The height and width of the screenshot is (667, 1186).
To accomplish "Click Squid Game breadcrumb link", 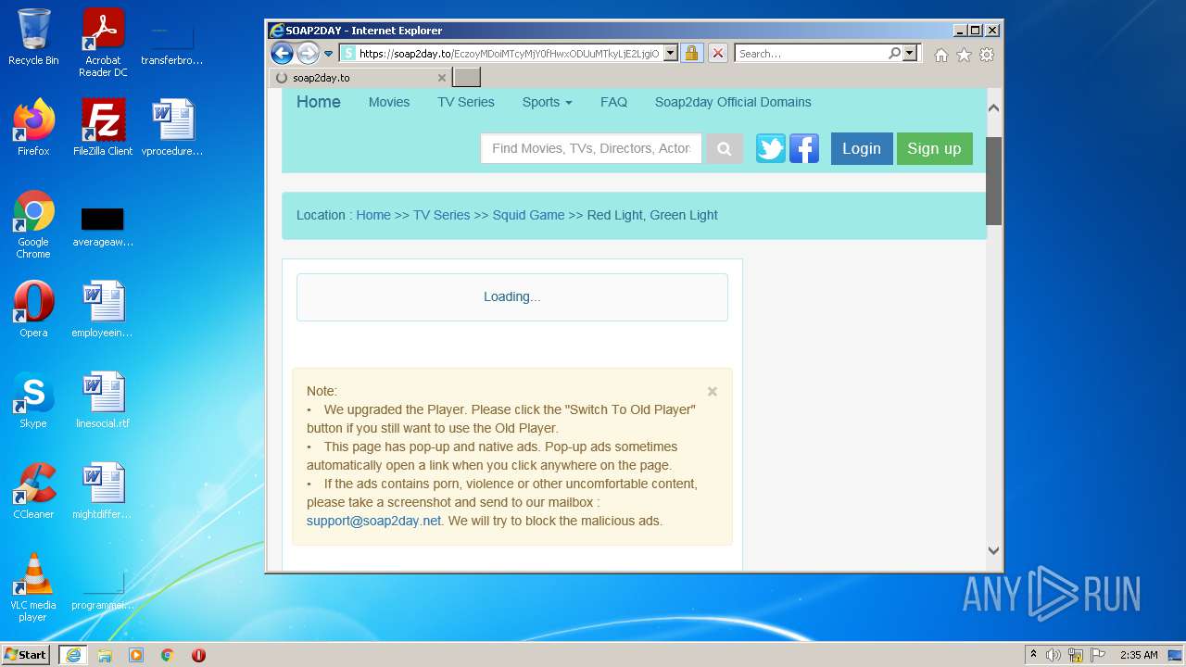I will point(528,215).
